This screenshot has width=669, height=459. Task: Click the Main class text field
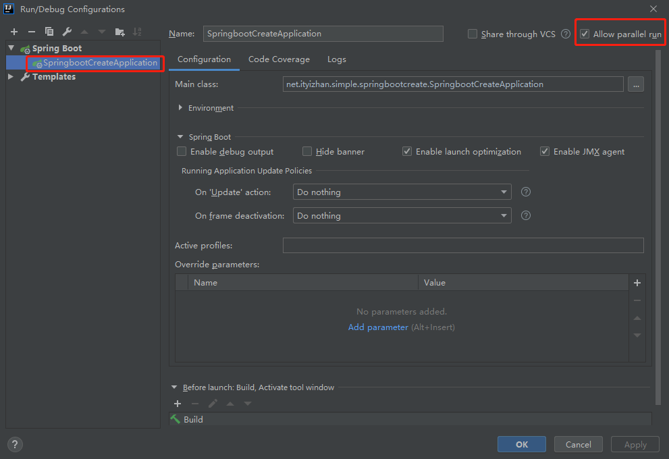pyautogui.click(x=453, y=84)
